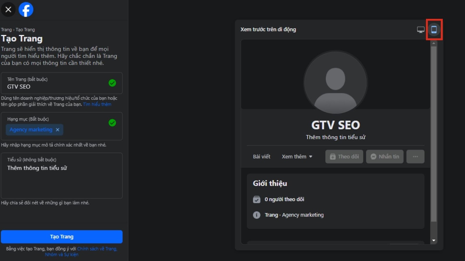Click the Hạng mục category field
Image resolution: width=465 pixels, height=261 pixels.
(84, 130)
